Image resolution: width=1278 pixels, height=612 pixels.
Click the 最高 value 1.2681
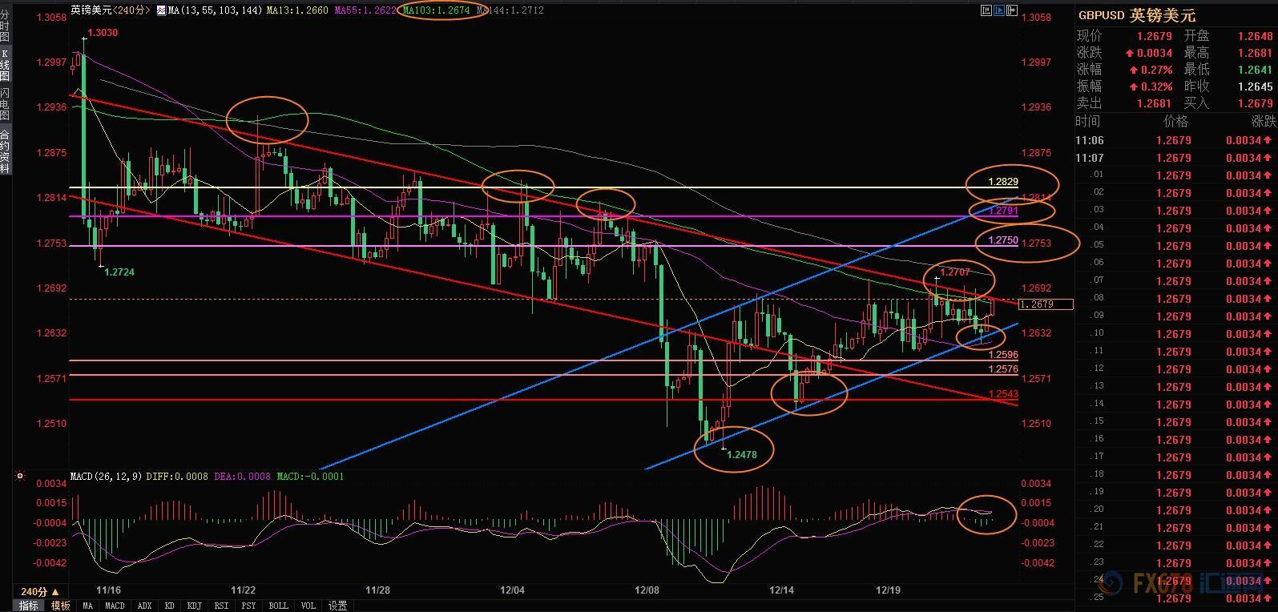[x=1256, y=53]
